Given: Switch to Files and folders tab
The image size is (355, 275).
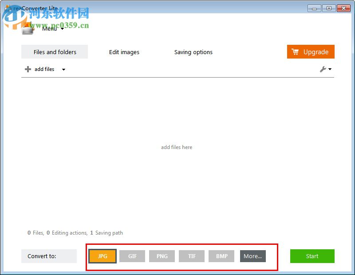Looking at the screenshot, I should tap(55, 52).
